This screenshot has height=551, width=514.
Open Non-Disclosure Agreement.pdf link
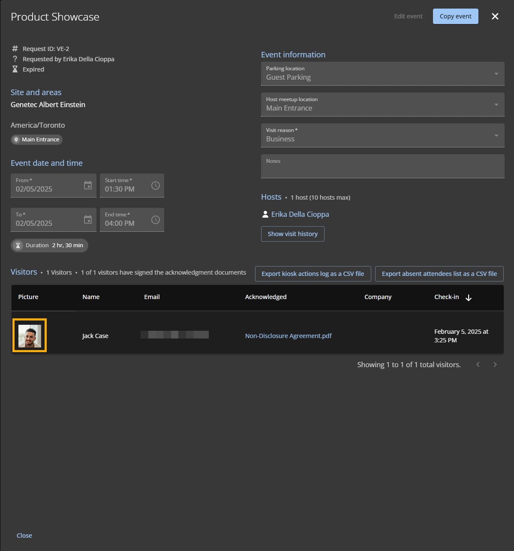(288, 336)
